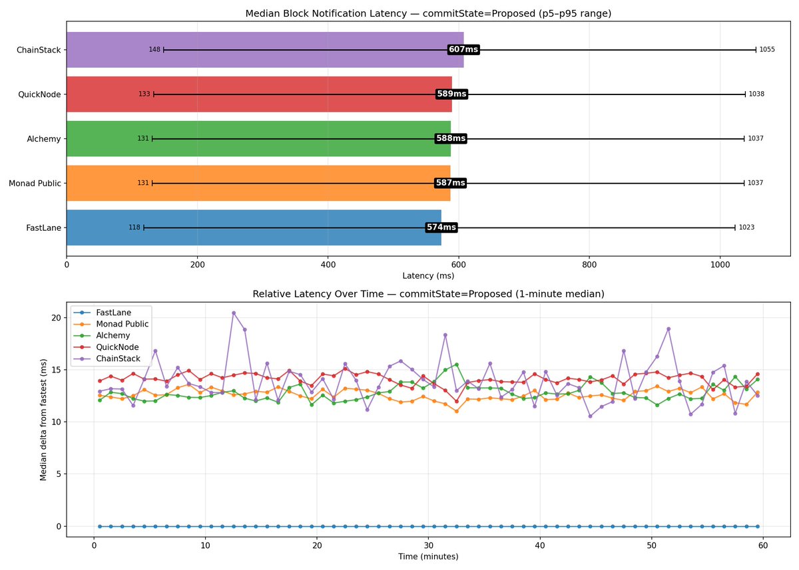Viewport: 799px width, 570px height.
Task: Click the QuickNode y-axis label
Action: 39,94
